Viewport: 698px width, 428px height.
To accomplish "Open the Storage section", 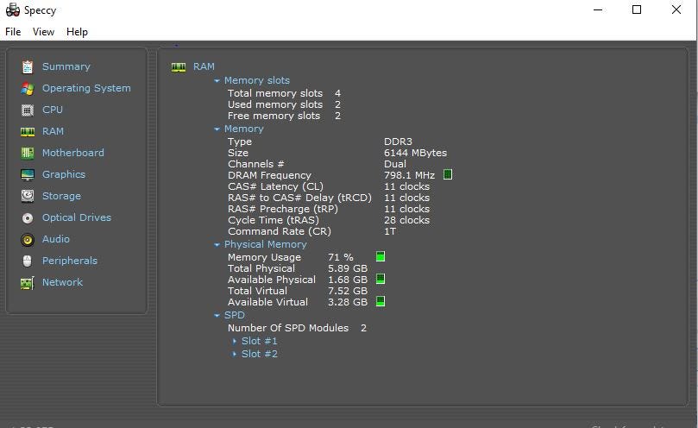I will point(61,196).
